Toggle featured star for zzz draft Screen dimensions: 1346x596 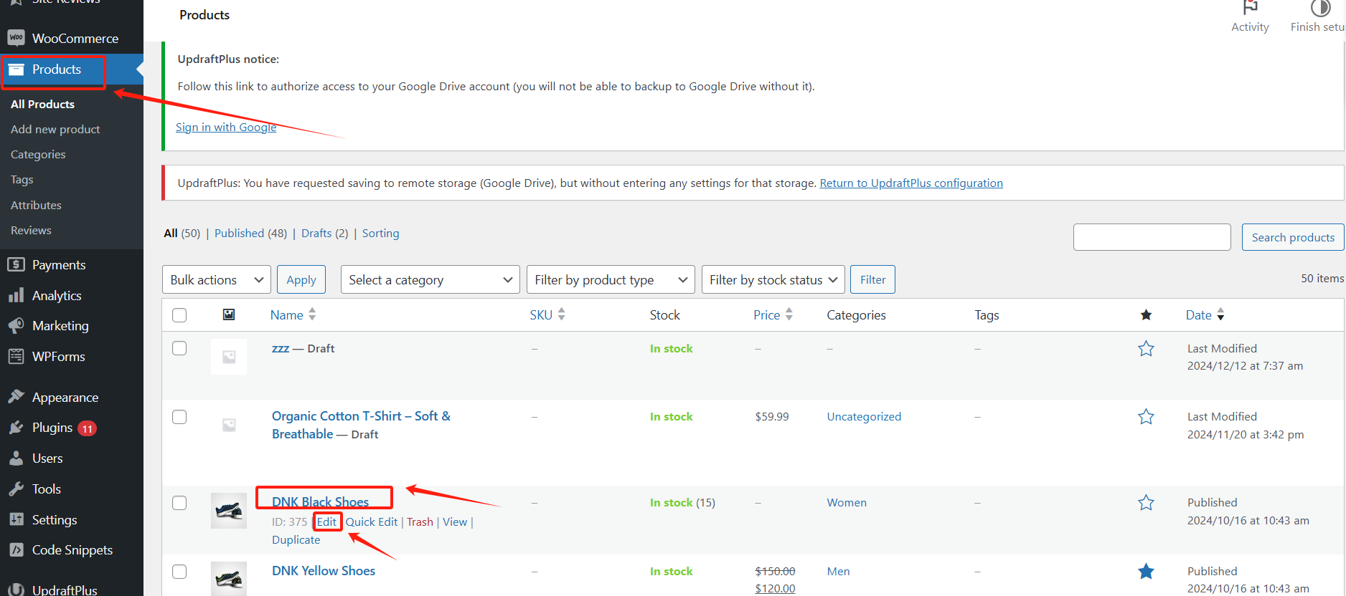(x=1146, y=349)
